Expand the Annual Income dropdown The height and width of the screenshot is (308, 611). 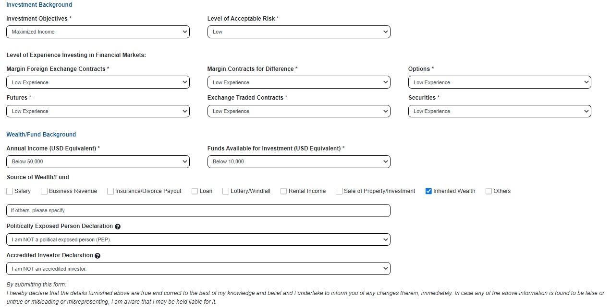(x=98, y=162)
